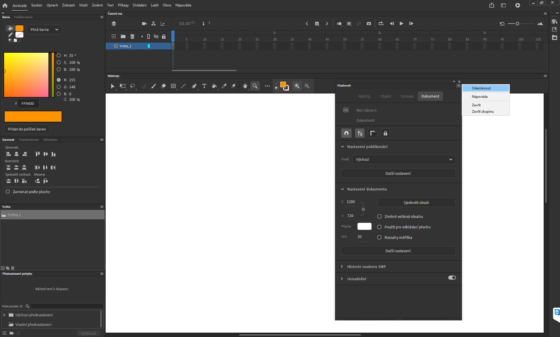Click the New layer icon in timeline
Screen dimensions: 560x337
[114, 36]
